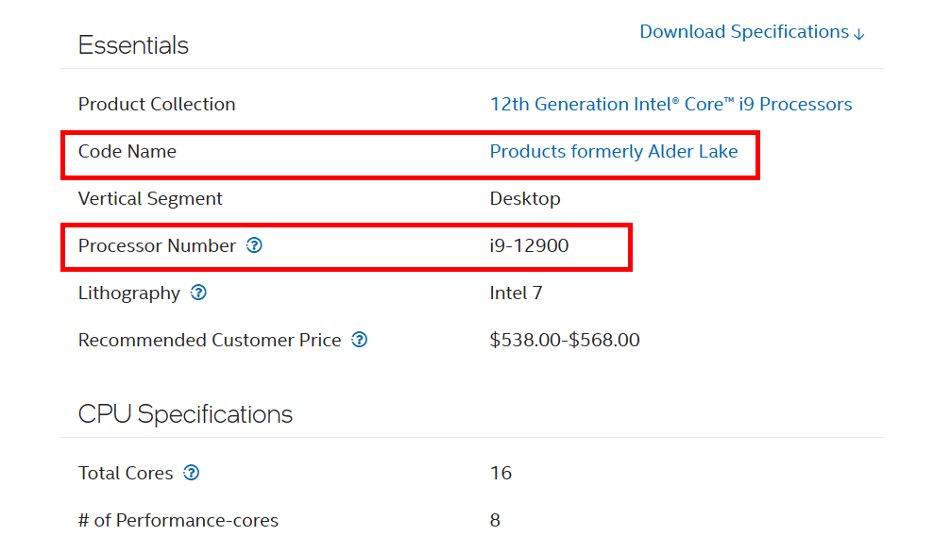Select the Desktop vertical segment value
This screenshot has width=934, height=553.
pyautogui.click(x=525, y=199)
